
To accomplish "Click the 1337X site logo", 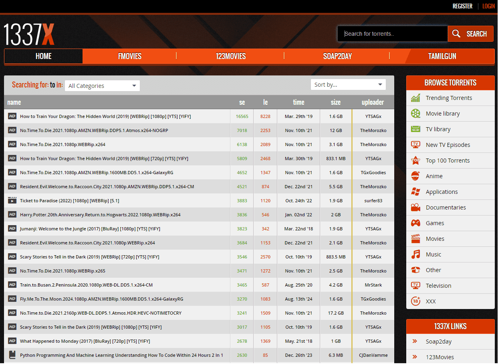I will coord(29,34).
